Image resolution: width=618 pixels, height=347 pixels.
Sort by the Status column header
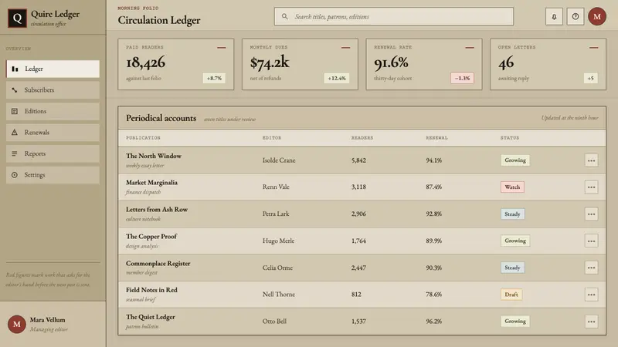[x=510, y=138]
